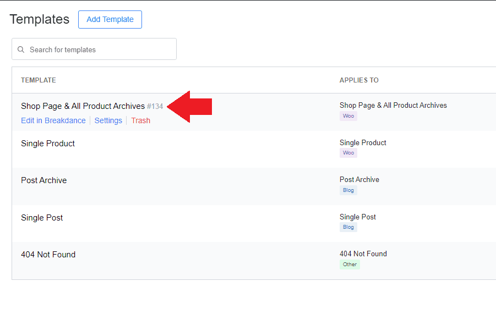The height and width of the screenshot is (325, 496).
Task: Select the Post Archive template title
Action: coord(44,180)
